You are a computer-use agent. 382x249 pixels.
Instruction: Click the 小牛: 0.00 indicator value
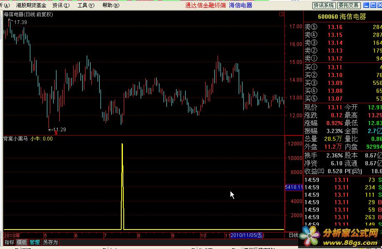[x=42, y=139]
